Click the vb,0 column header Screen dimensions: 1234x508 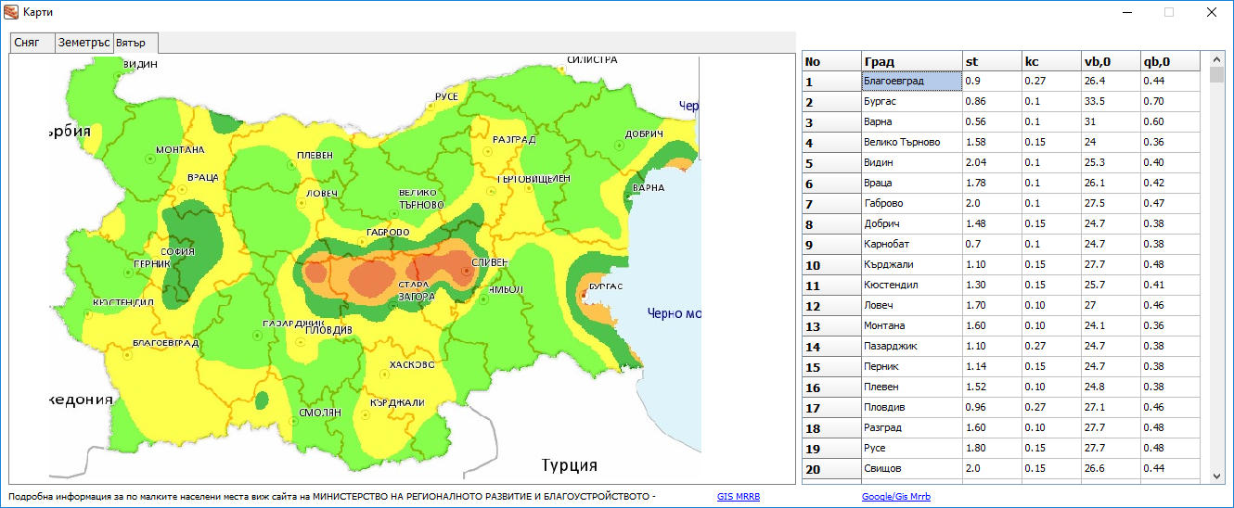[x=1110, y=61]
